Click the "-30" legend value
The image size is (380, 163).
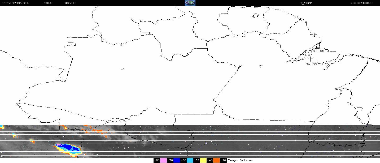click(223, 160)
